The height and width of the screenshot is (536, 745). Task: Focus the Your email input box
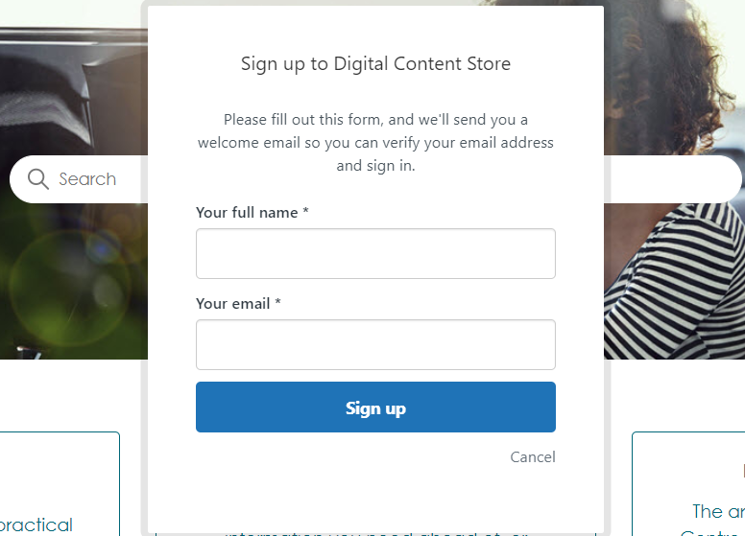375,344
